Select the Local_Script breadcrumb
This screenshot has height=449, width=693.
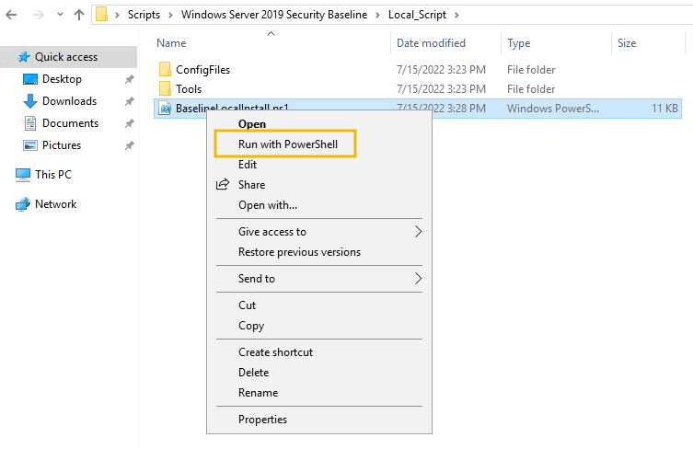point(417,15)
